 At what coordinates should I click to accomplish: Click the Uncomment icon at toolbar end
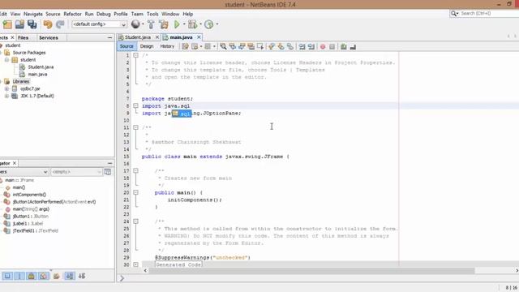[353, 47]
